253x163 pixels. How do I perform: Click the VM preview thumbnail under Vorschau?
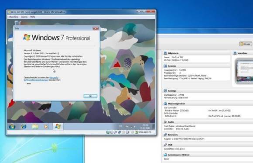pos(244,71)
